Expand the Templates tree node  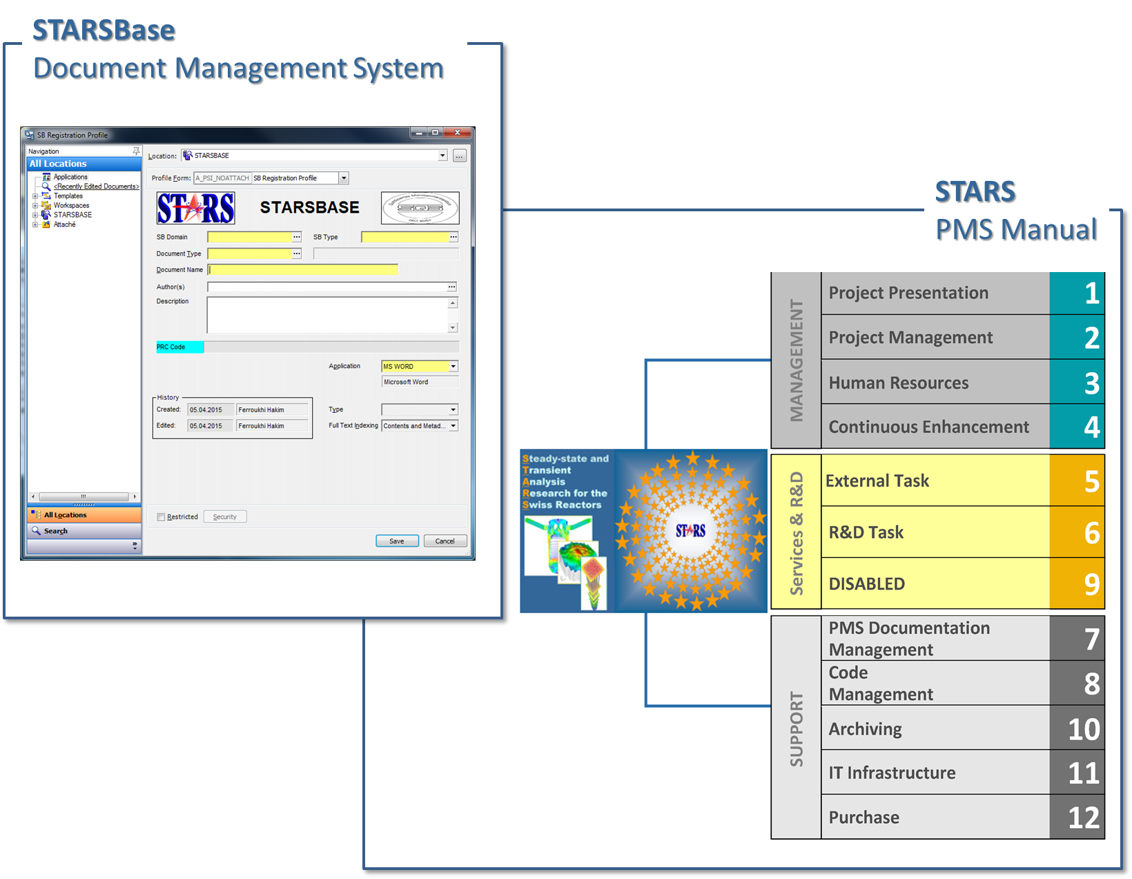click(35, 196)
